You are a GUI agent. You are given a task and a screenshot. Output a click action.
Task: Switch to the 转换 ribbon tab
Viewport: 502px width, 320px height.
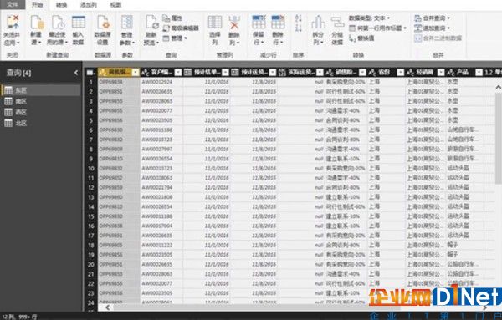61,5
